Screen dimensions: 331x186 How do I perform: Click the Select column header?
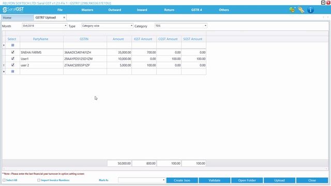point(12,39)
